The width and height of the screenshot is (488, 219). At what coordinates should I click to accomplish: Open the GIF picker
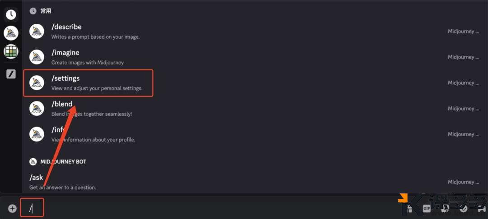point(427,209)
